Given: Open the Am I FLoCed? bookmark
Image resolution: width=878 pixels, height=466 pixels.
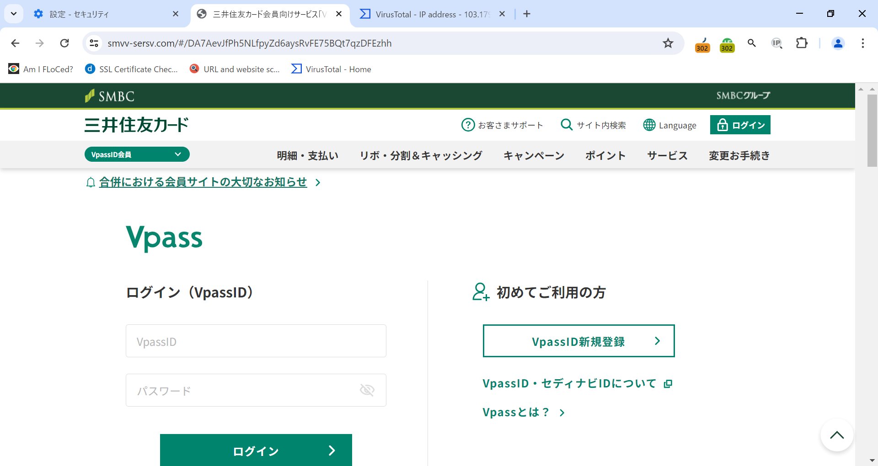Looking at the screenshot, I should point(41,69).
